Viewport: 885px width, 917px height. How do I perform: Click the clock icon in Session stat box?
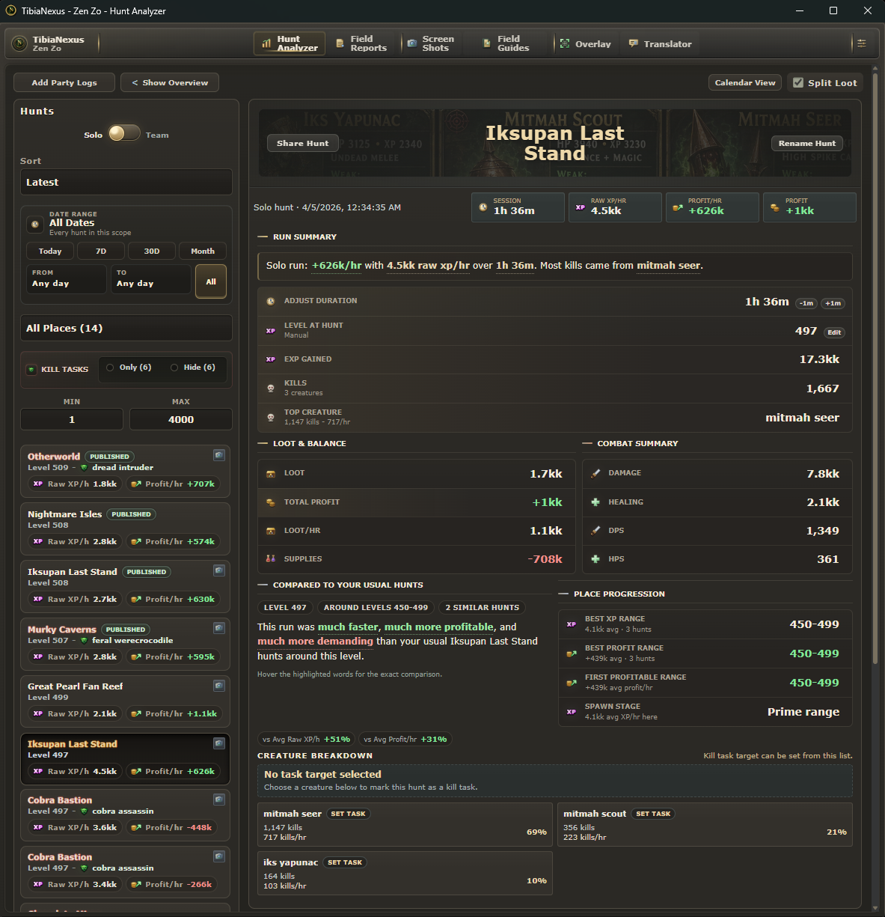coord(483,207)
